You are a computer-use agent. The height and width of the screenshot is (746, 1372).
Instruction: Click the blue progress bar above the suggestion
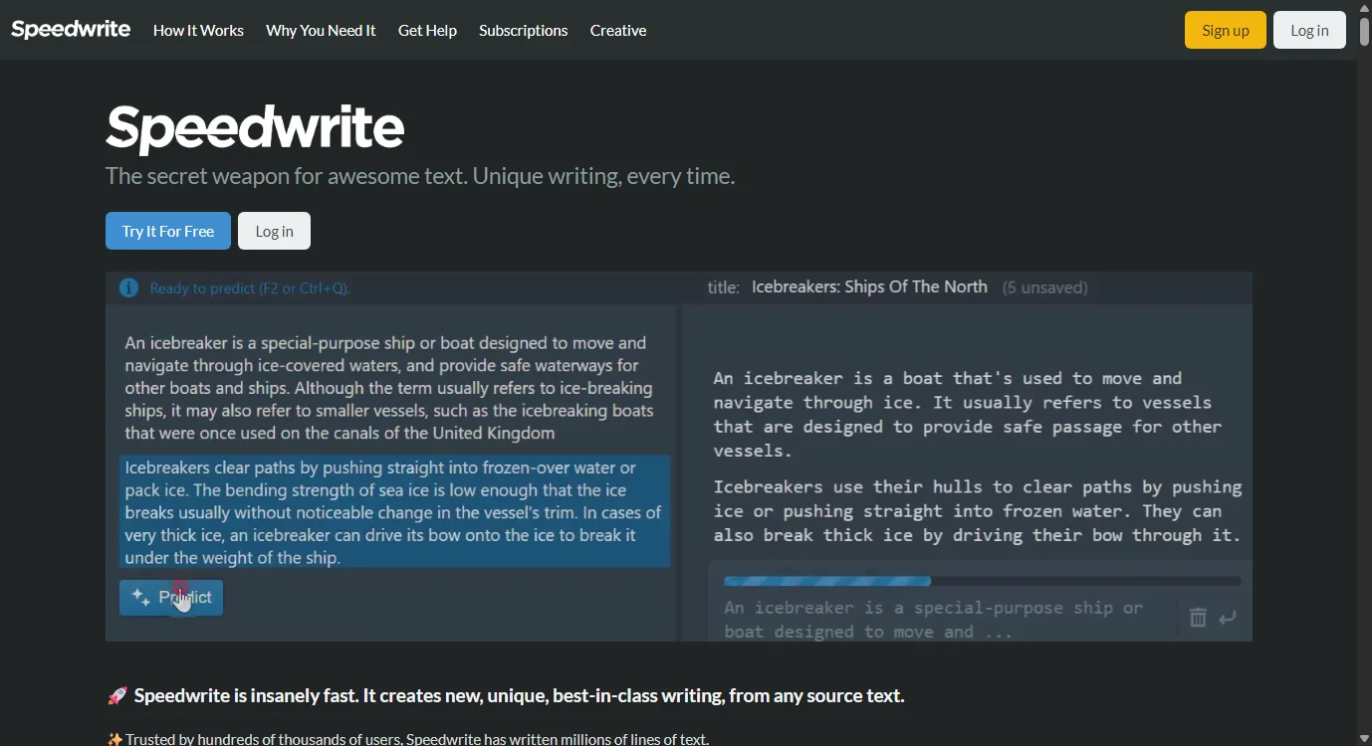coord(826,580)
